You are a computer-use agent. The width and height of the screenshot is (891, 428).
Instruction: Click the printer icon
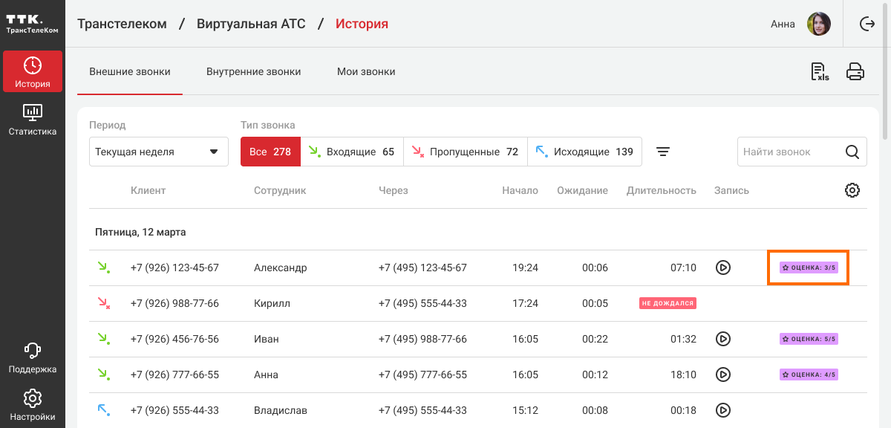[855, 71]
